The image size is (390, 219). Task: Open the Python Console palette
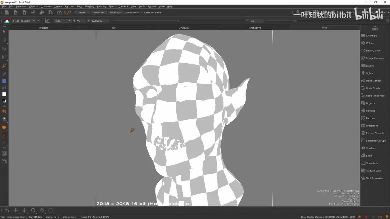click(373, 133)
